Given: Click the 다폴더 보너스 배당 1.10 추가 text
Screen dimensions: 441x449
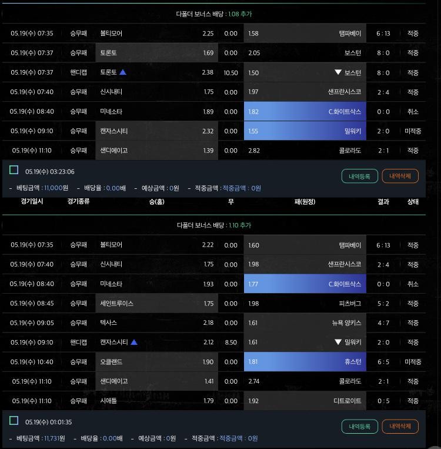Looking at the screenshot, I should pos(214,225).
